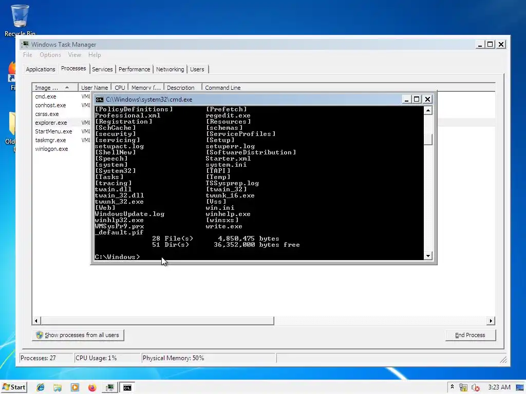Open the View menu in Task Manager

pos(74,54)
